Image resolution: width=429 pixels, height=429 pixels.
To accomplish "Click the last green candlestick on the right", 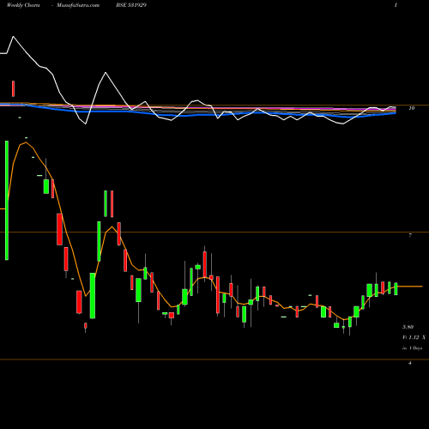I will 396,288.
